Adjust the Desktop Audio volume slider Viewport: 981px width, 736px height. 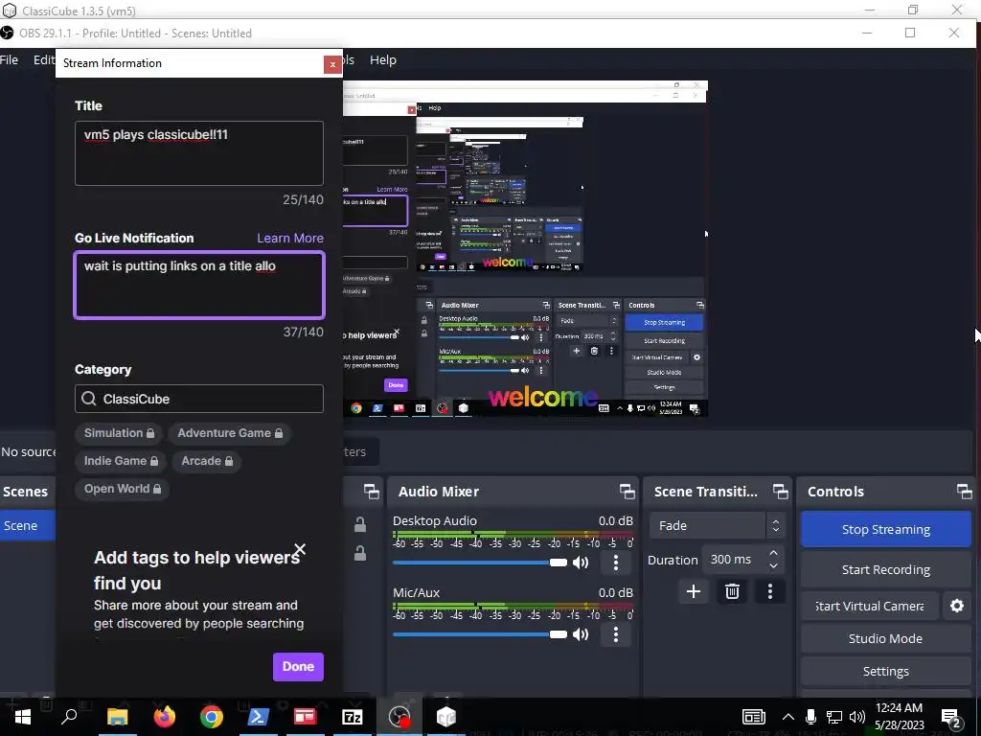(x=480, y=562)
